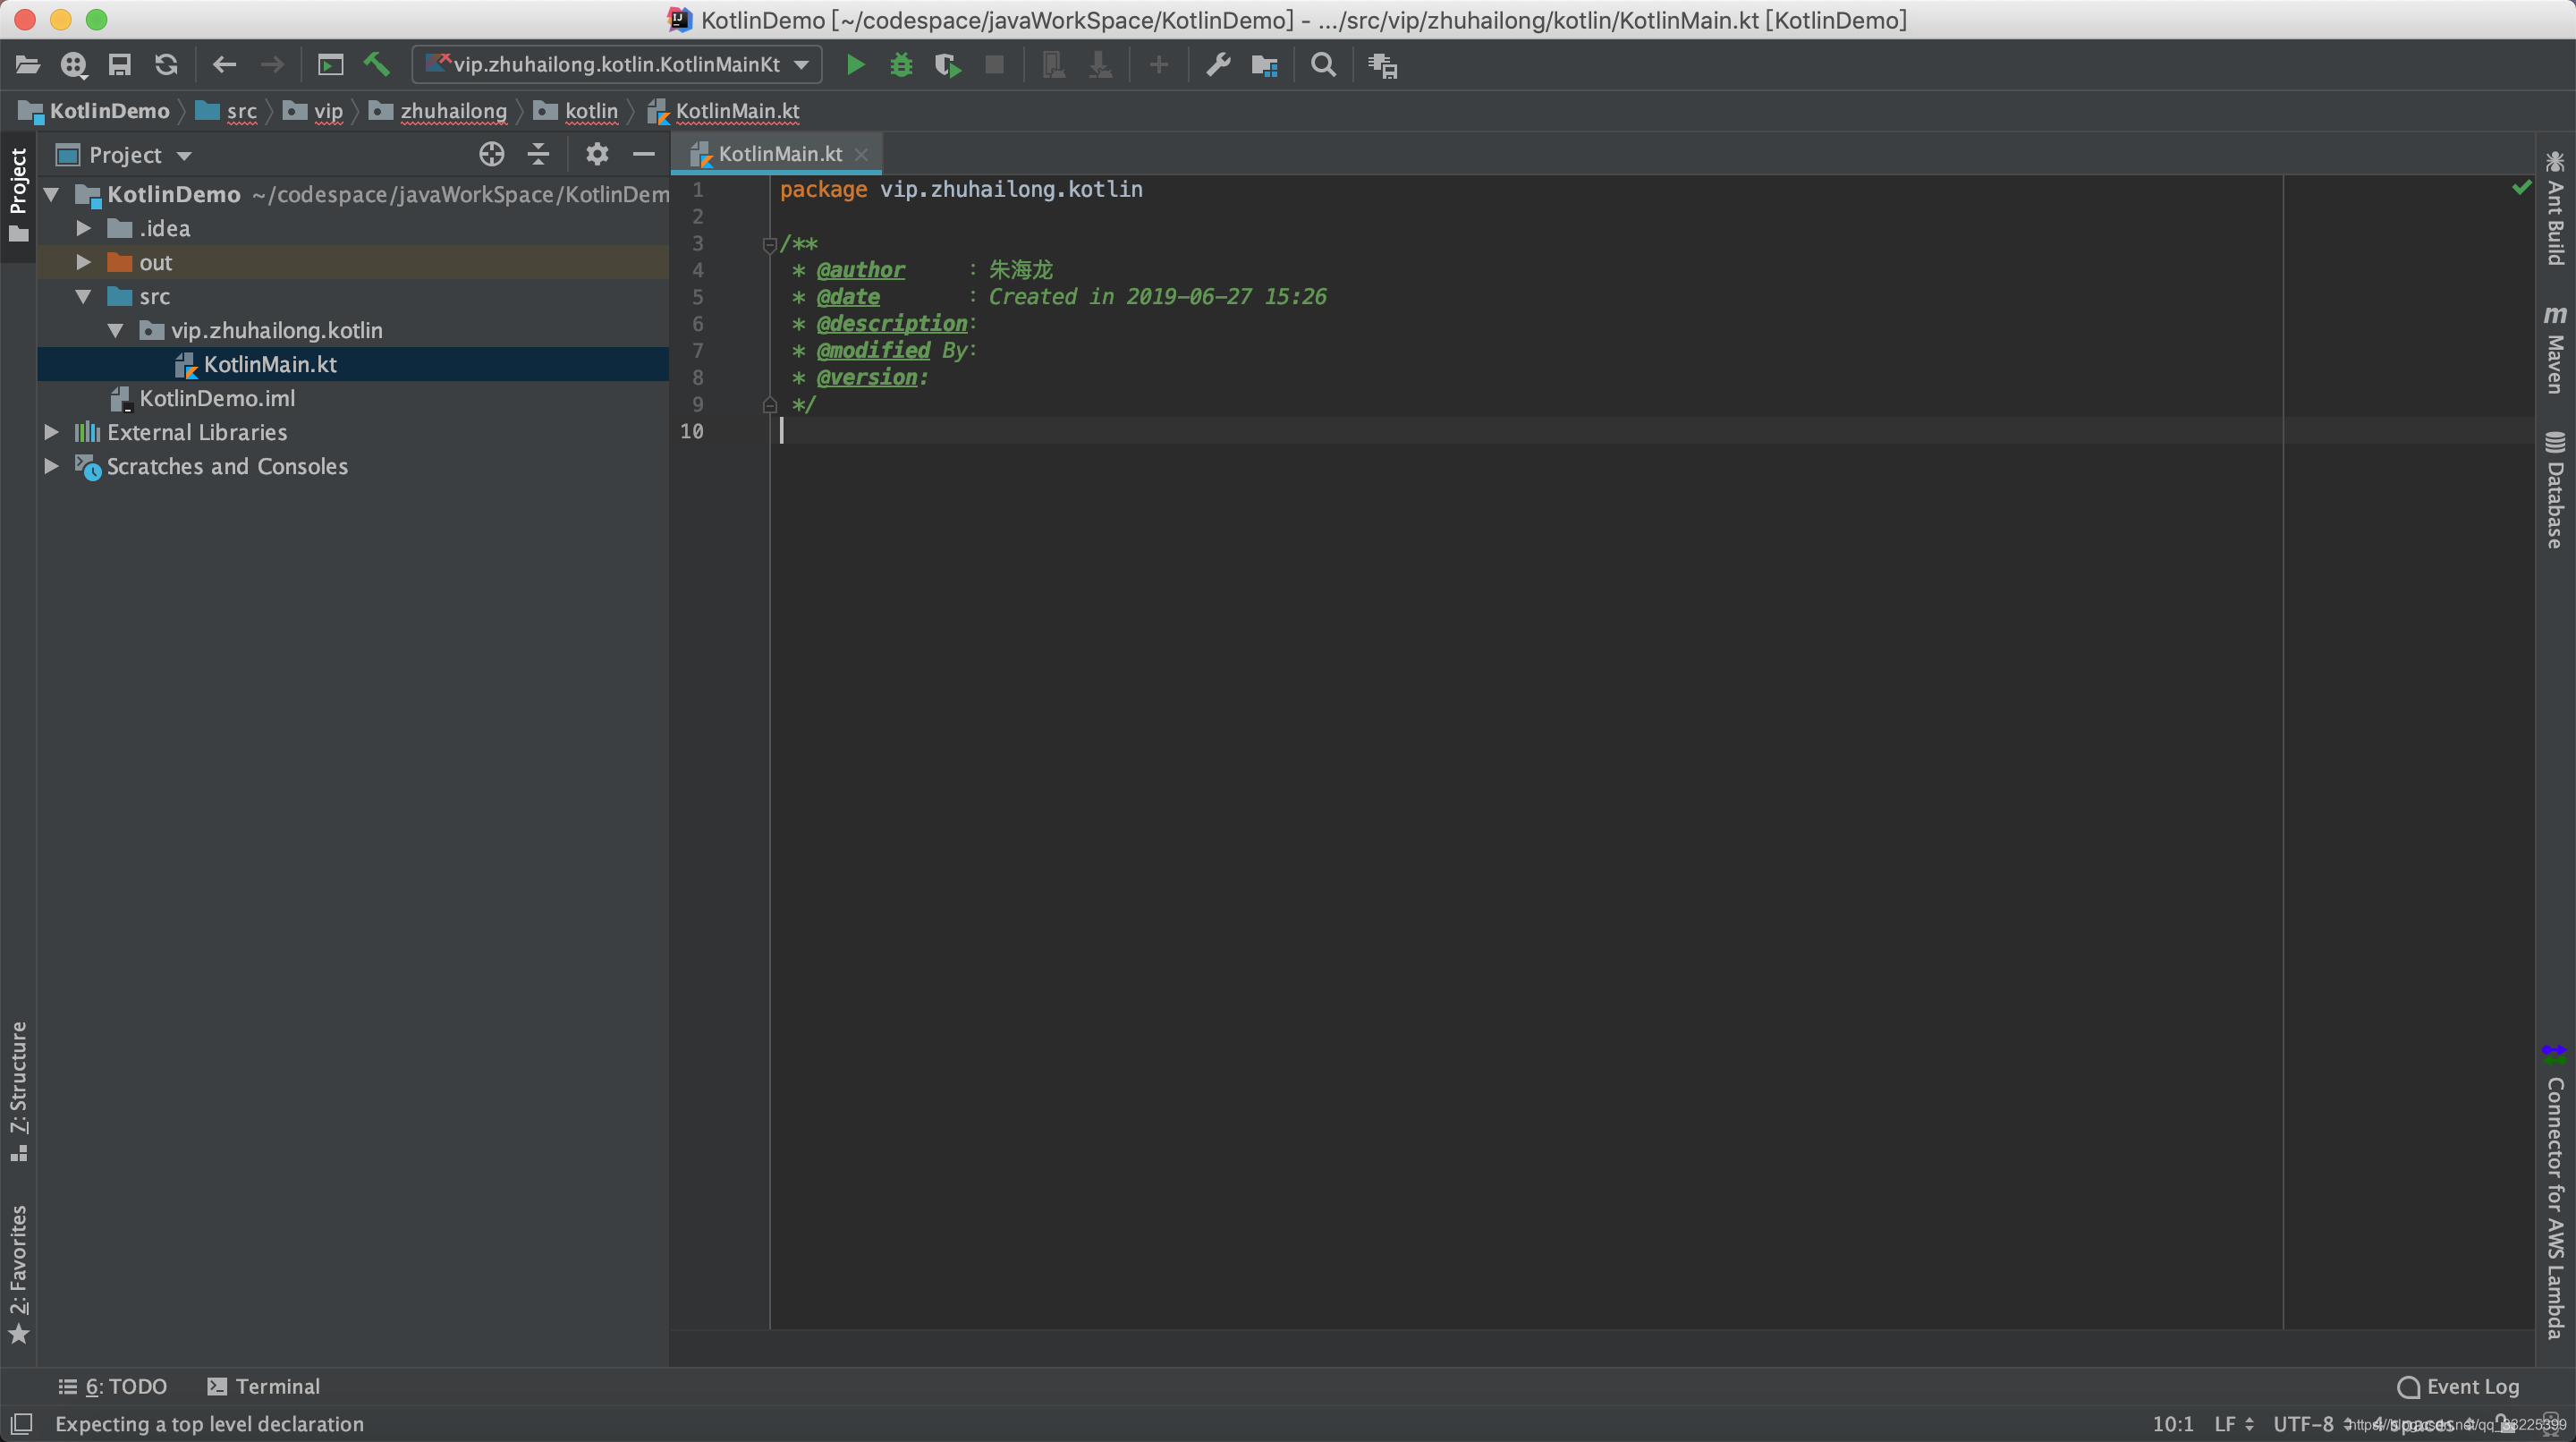Click the Open folder toolbar icon
This screenshot has height=1442, width=2576.
[x=28, y=65]
